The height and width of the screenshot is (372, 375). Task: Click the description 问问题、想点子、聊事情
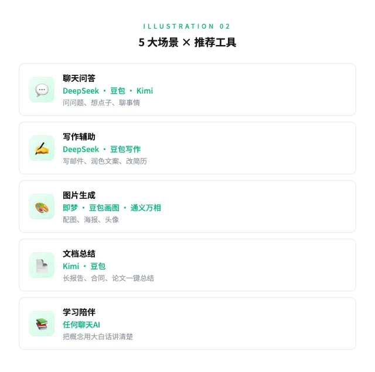pyautogui.click(x=101, y=103)
